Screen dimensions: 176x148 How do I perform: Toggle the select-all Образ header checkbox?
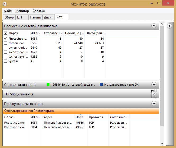coord(6,33)
